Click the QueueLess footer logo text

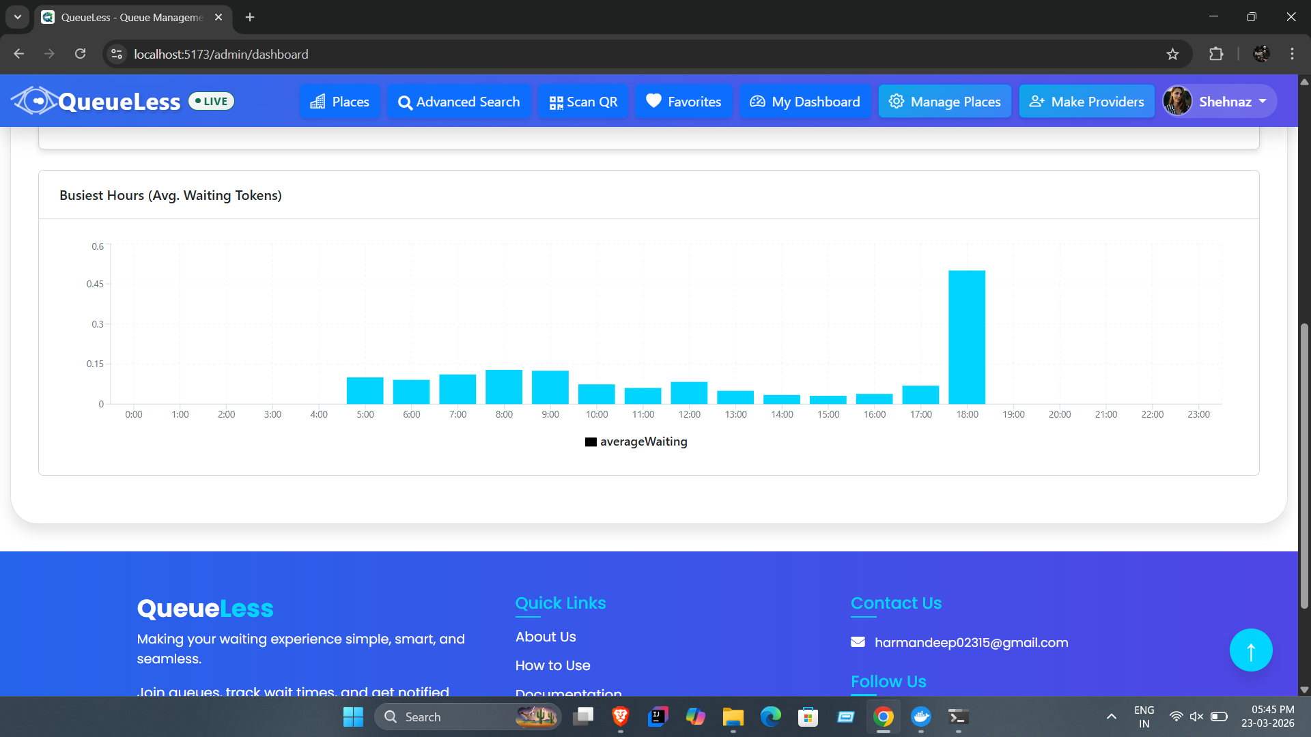point(205,608)
